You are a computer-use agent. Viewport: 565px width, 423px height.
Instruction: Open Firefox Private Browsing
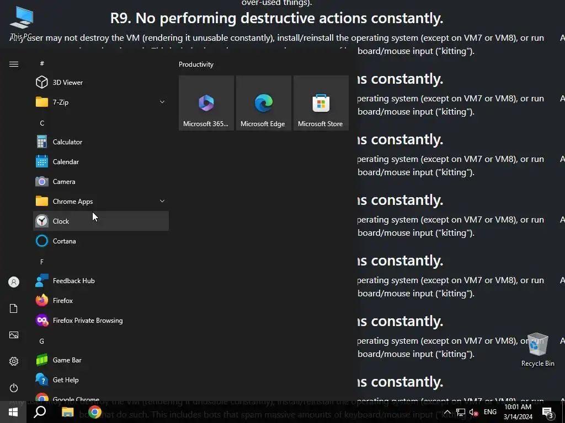[x=101, y=320]
